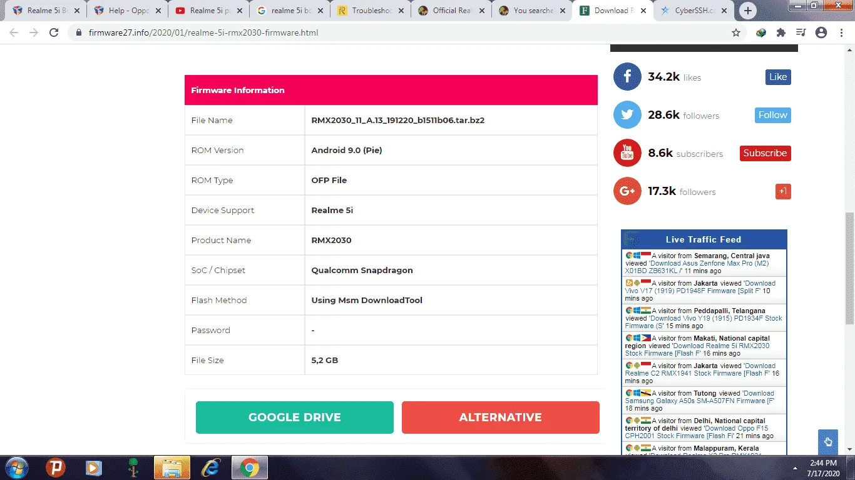The width and height of the screenshot is (855, 480).
Task: View site security lock information
Action: click(79, 32)
